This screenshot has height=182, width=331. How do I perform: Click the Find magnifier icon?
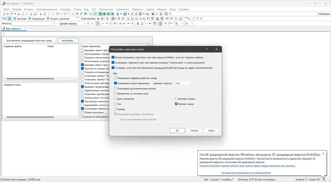73,14
